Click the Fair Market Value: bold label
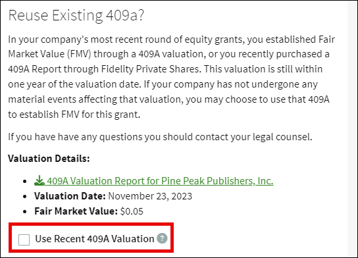 coord(76,211)
